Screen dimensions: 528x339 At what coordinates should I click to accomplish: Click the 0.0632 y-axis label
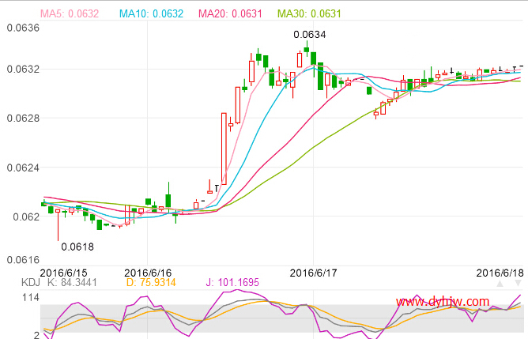(23, 70)
